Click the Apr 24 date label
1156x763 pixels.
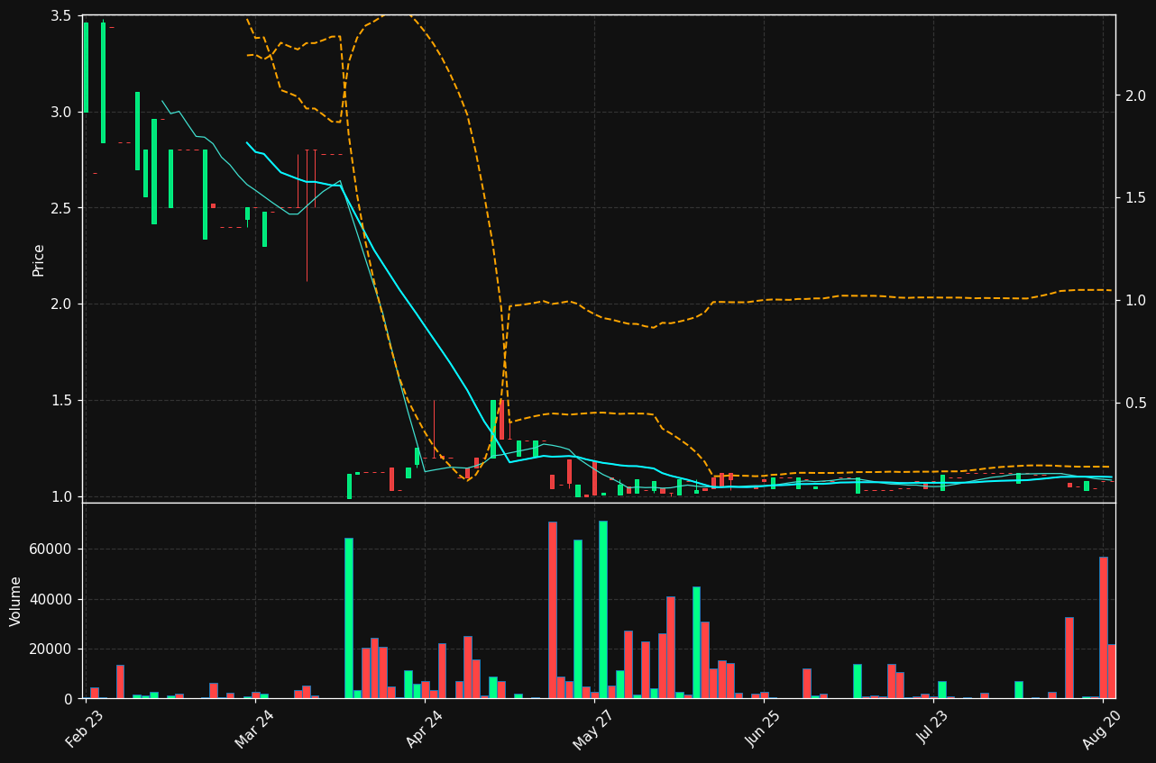[x=424, y=730]
